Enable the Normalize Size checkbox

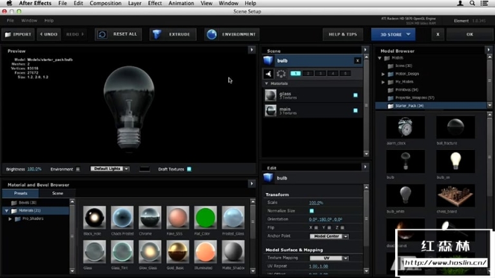[x=311, y=211]
